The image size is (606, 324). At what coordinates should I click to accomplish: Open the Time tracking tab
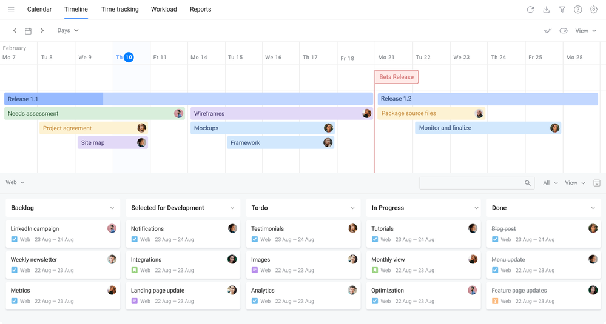coord(120,9)
